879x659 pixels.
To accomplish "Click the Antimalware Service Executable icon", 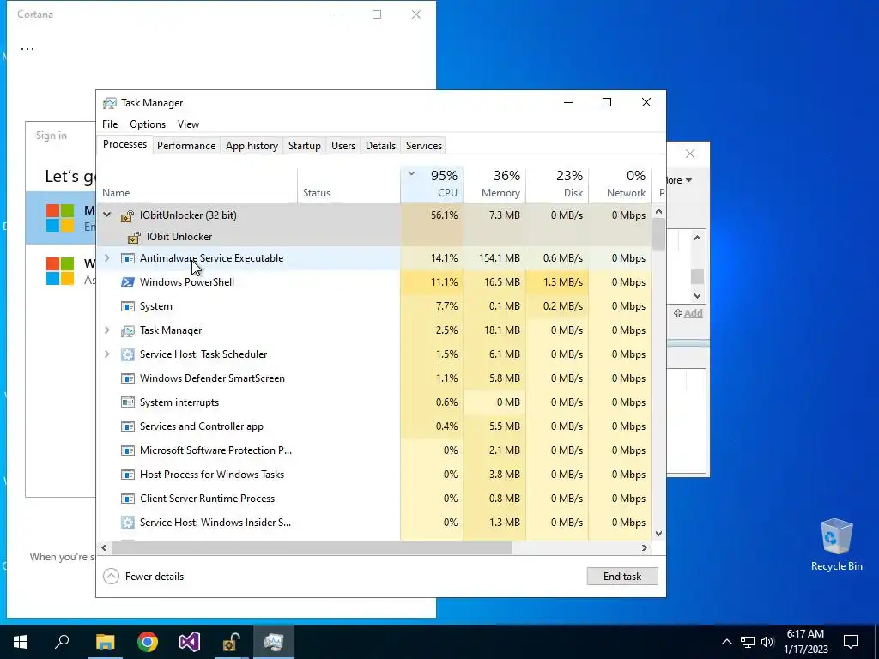I will tap(128, 258).
